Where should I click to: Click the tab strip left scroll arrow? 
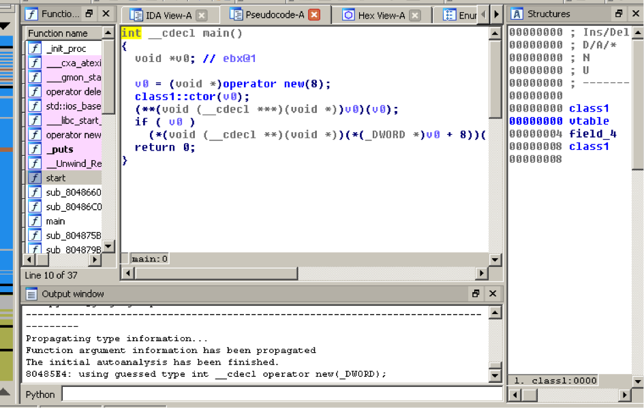(x=483, y=14)
